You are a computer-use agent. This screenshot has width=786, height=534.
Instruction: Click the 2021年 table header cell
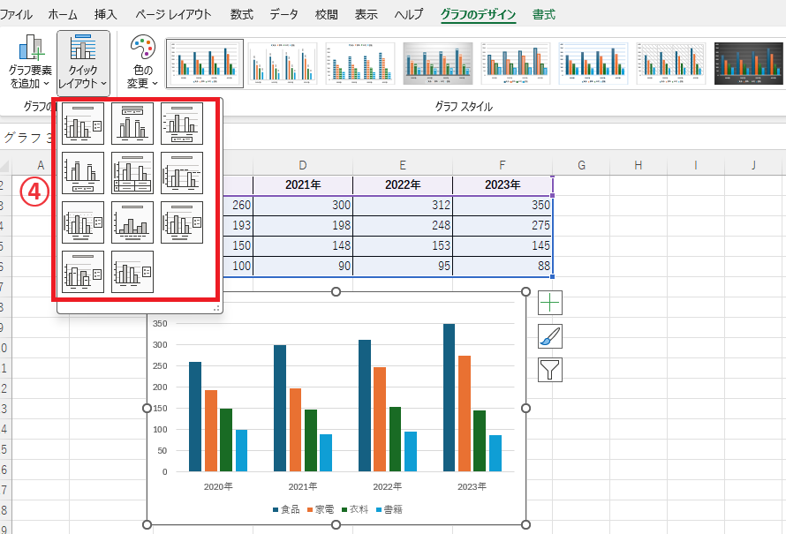tap(303, 184)
